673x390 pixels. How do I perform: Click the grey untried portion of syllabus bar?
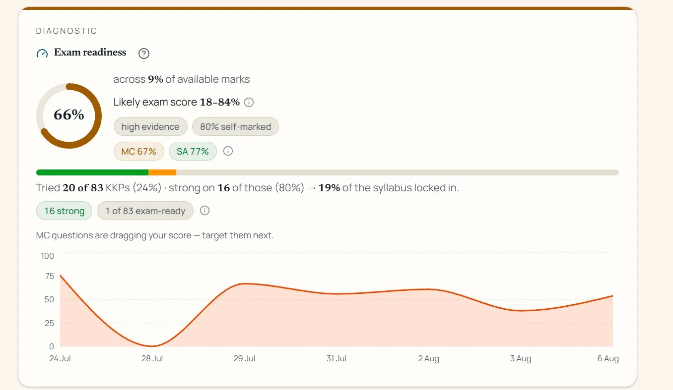[x=398, y=172]
